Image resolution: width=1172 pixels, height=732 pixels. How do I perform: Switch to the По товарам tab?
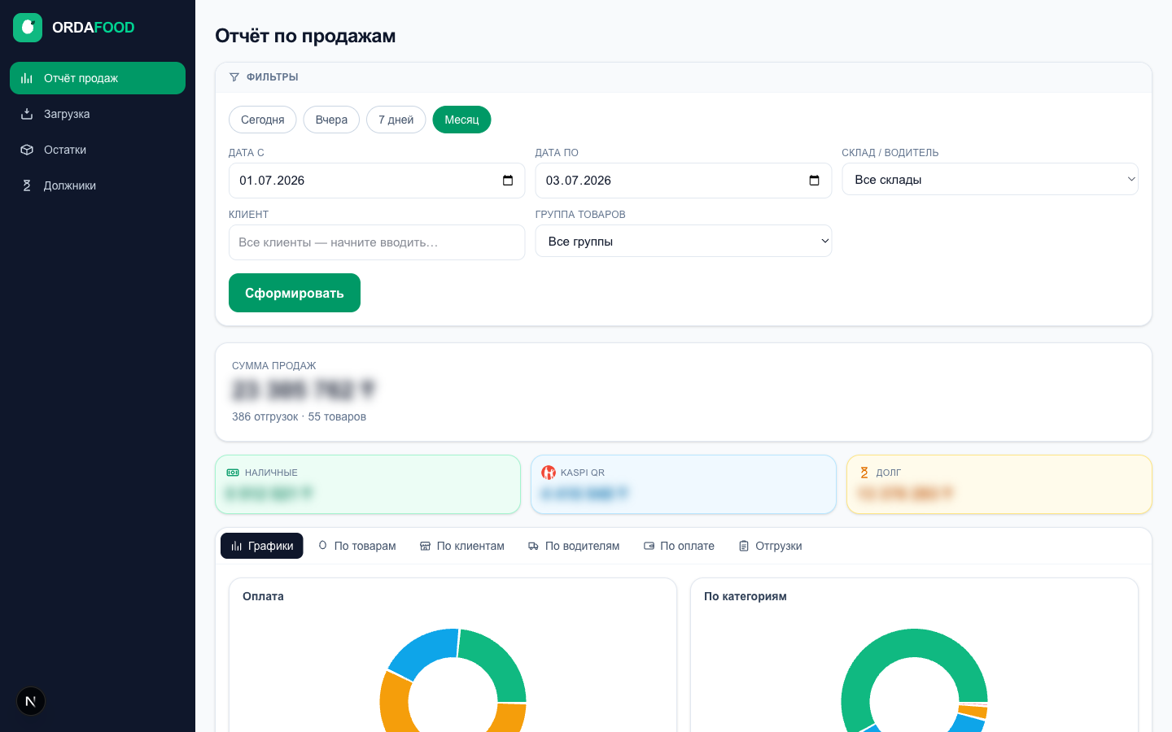point(357,546)
